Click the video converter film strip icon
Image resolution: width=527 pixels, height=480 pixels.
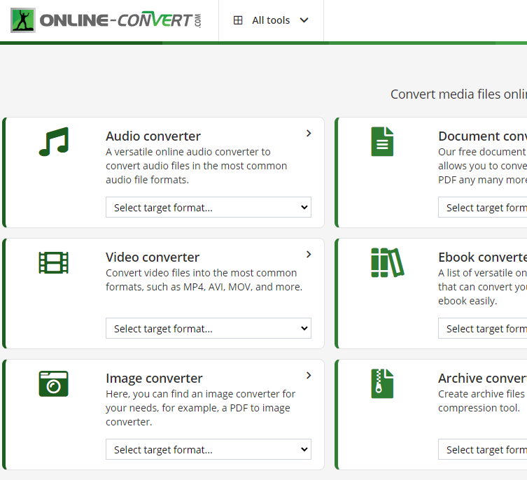coord(54,262)
